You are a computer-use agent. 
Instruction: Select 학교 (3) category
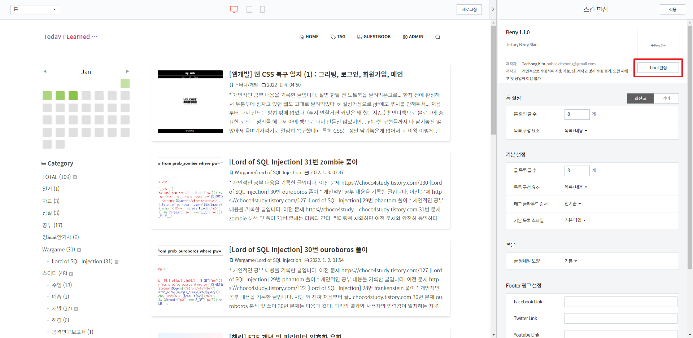51,201
